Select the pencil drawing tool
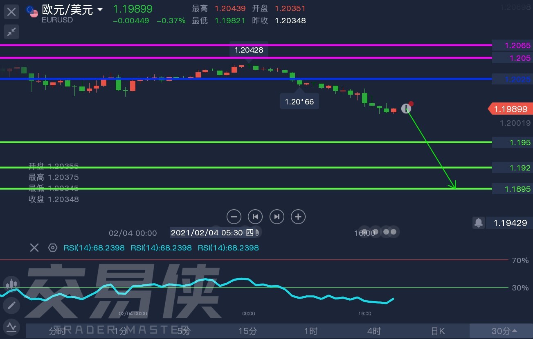This screenshot has height=339, width=533. click(x=11, y=305)
